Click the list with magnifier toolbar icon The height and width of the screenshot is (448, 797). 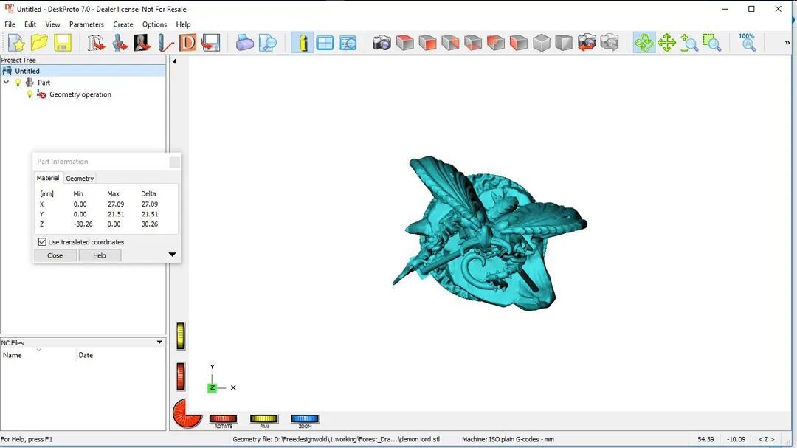(x=348, y=43)
